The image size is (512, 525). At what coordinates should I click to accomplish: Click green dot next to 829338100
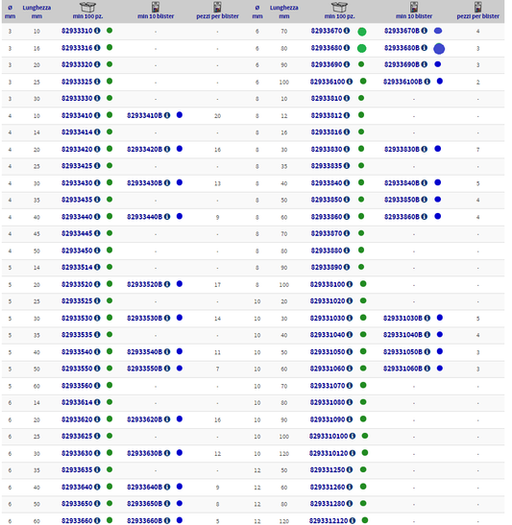click(x=363, y=284)
